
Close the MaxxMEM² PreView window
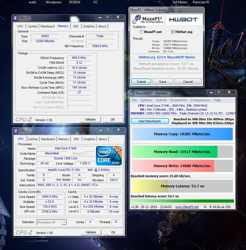[x=229, y=92]
